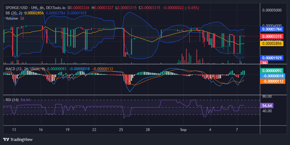Viewport: 290px width, 145px height.
Task: Click the Volume legend value 26
Action: tap(22, 18)
